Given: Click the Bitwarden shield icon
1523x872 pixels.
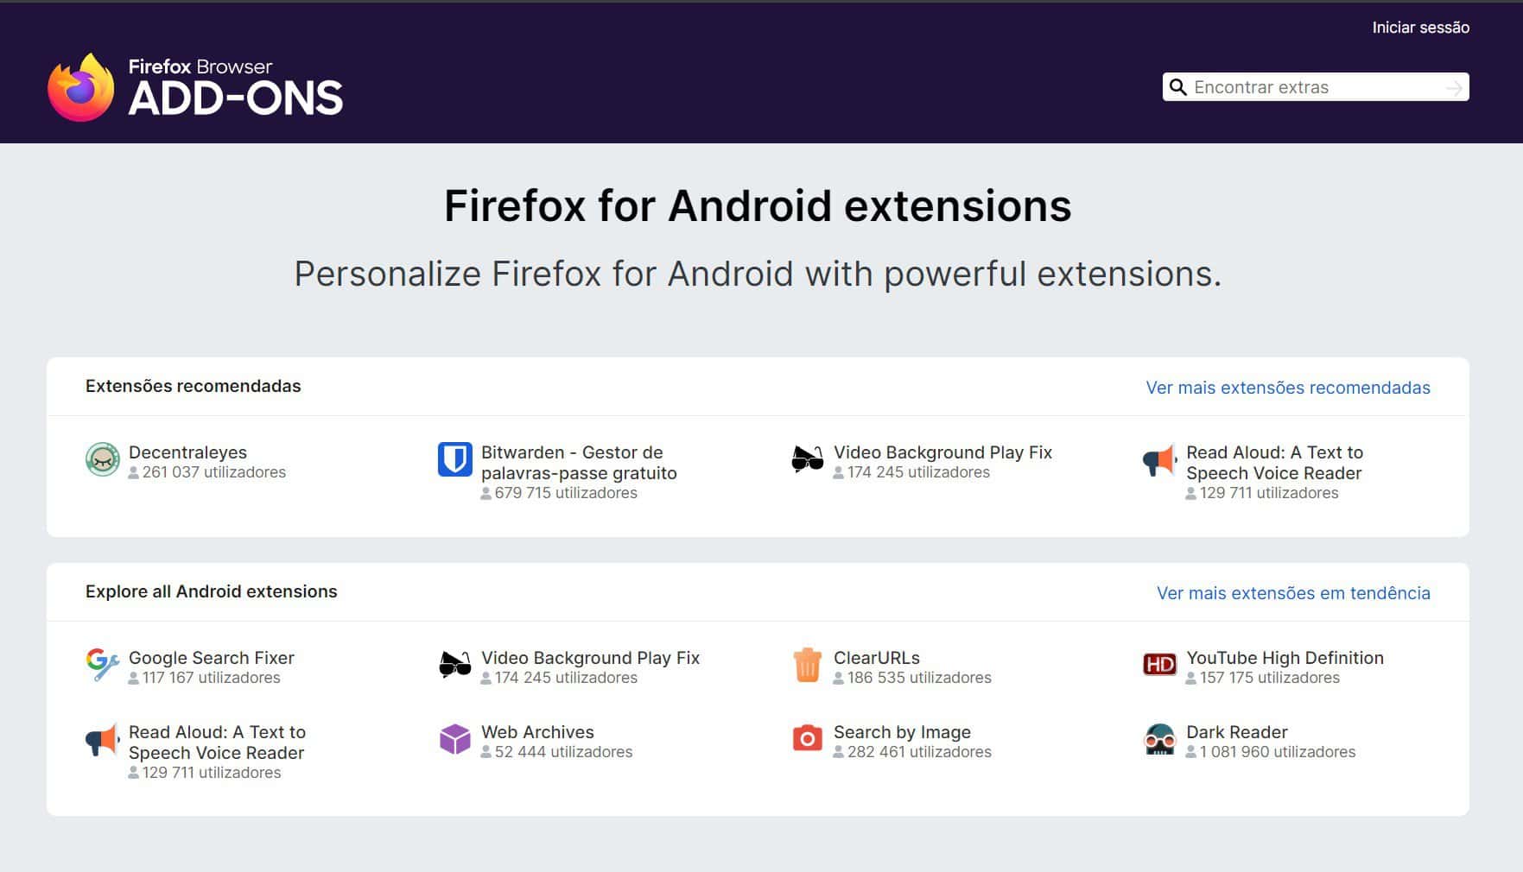Looking at the screenshot, I should pos(455,460).
